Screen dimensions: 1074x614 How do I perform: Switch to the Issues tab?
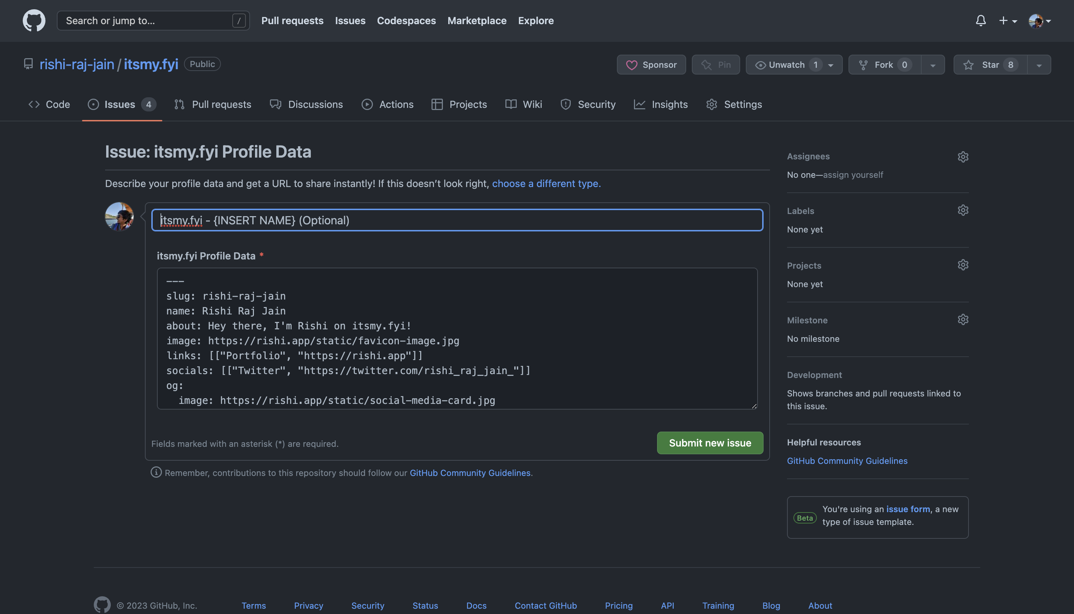click(122, 104)
